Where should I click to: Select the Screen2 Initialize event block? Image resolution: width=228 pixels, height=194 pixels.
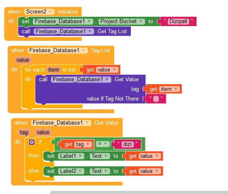coord(43,12)
